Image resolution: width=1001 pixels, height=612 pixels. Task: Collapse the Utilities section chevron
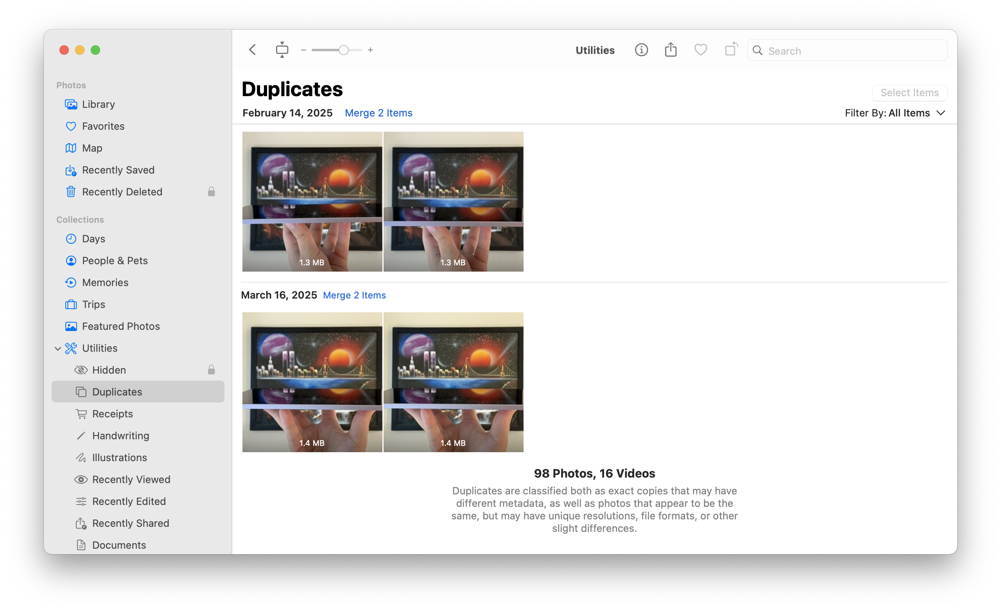58,349
